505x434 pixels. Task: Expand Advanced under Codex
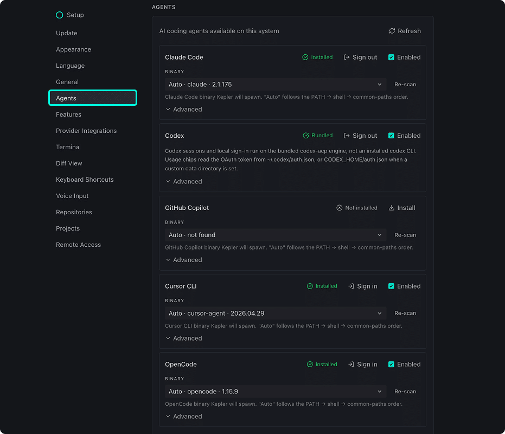(x=184, y=182)
